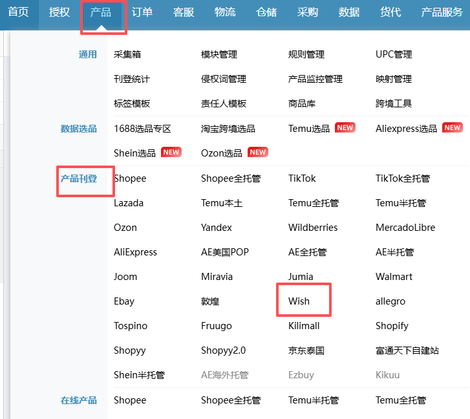470x419 pixels.
Task: Open Temu选品 with NEW badge
Action: point(309,129)
